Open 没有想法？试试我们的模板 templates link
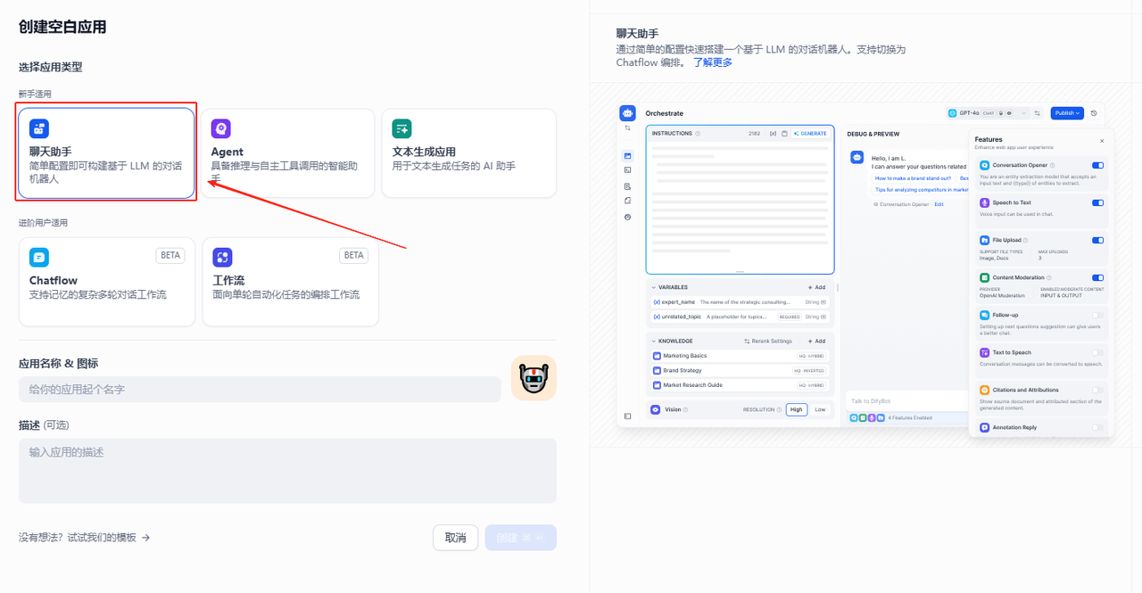Screen dimensions: 1142x593 (84, 538)
